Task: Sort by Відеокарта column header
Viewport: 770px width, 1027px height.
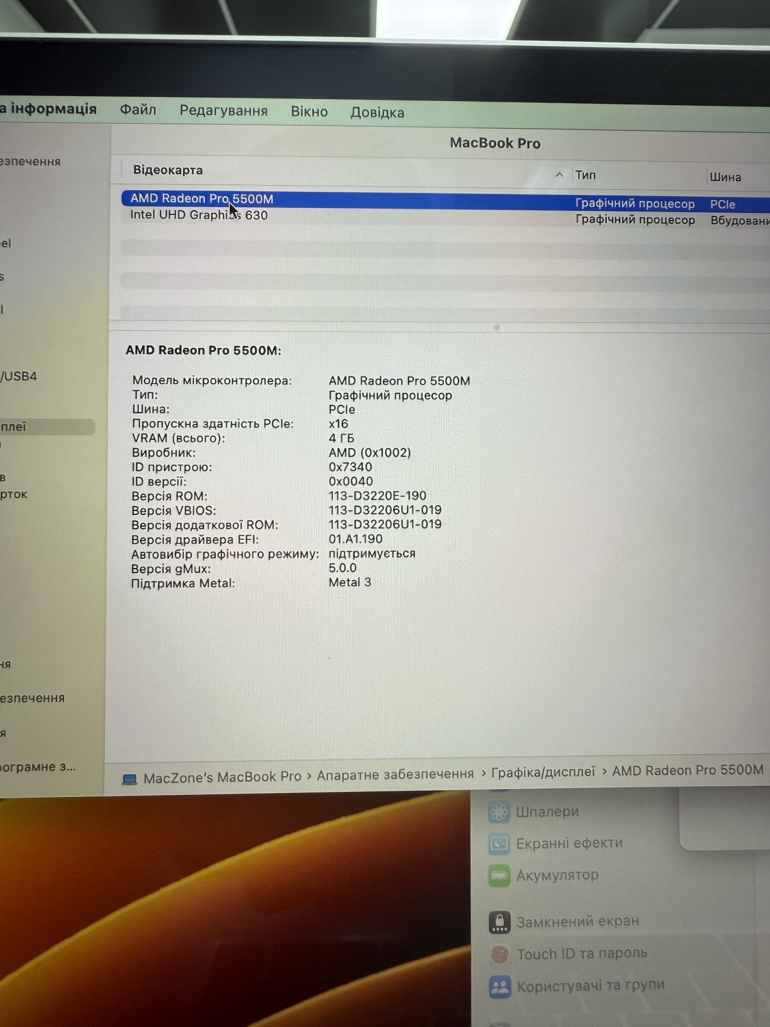Action: point(168,170)
